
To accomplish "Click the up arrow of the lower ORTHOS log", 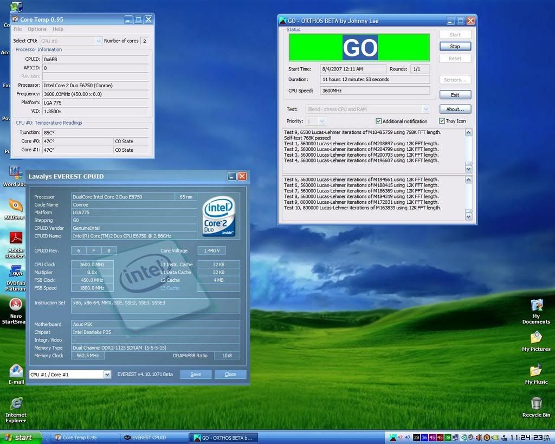I will [x=469, y=179].
